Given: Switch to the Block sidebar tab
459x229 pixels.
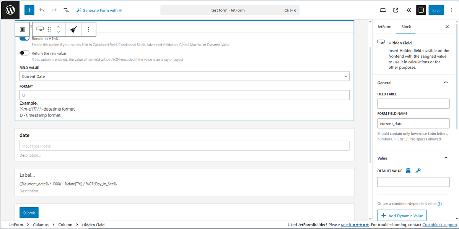Looking at the screenshot, I should [x=406, y=27].
